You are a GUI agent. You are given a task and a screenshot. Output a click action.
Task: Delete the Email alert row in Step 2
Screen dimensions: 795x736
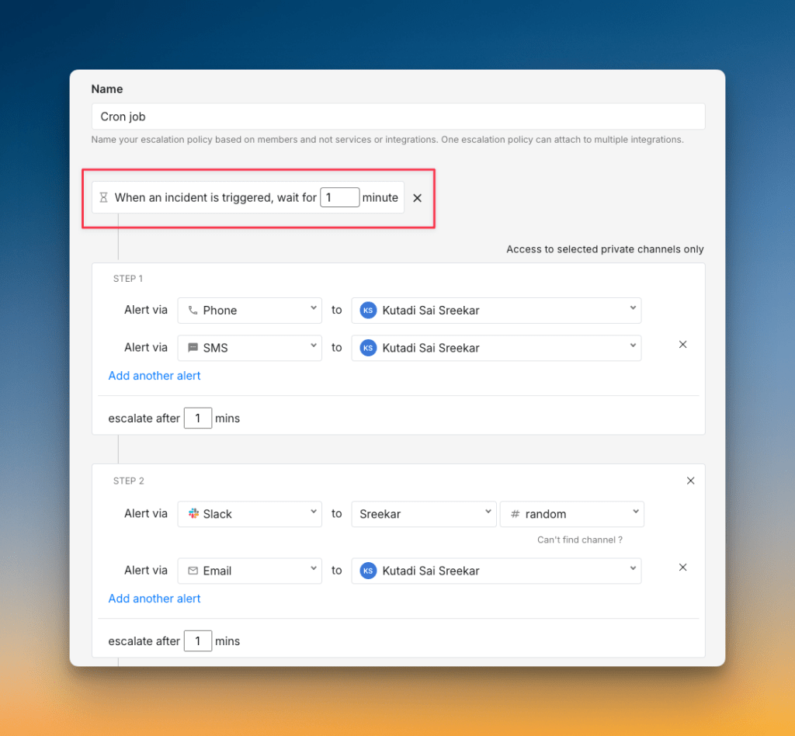683,568
